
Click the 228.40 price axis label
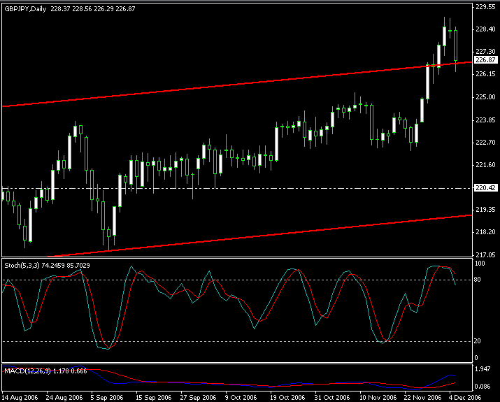(x=485, y=29)
